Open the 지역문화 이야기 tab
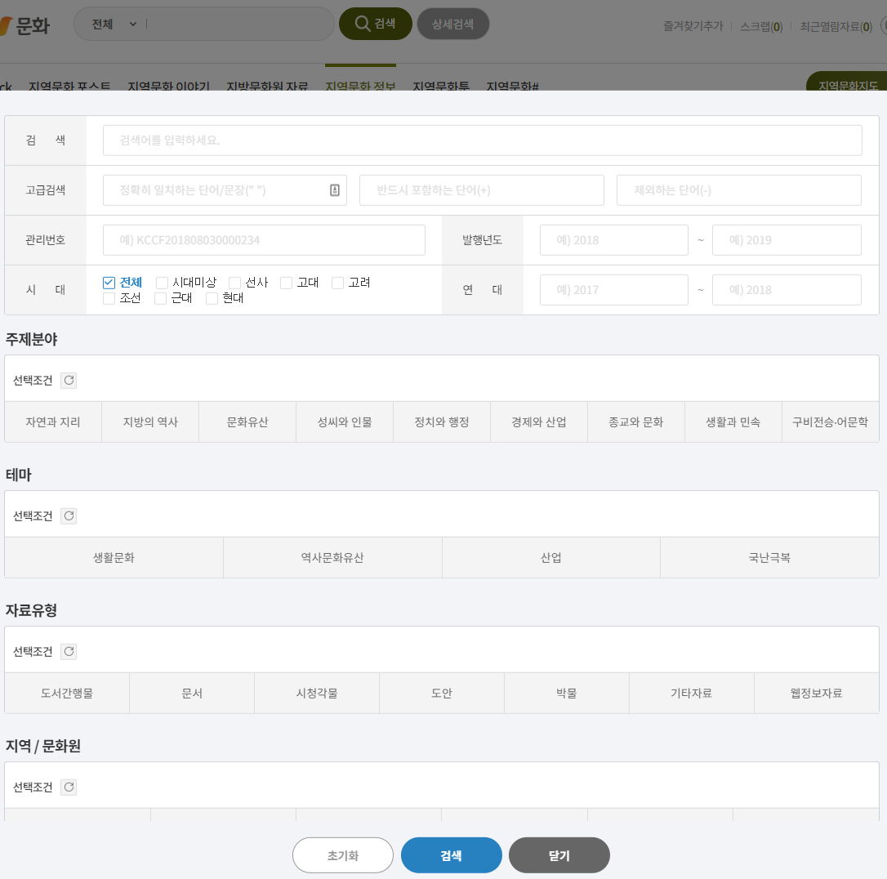The height and width of the screenshot is (879, 887). click(168, 85)
